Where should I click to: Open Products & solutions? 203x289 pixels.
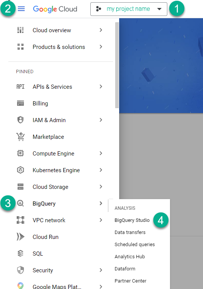click(x=59, y=47)
